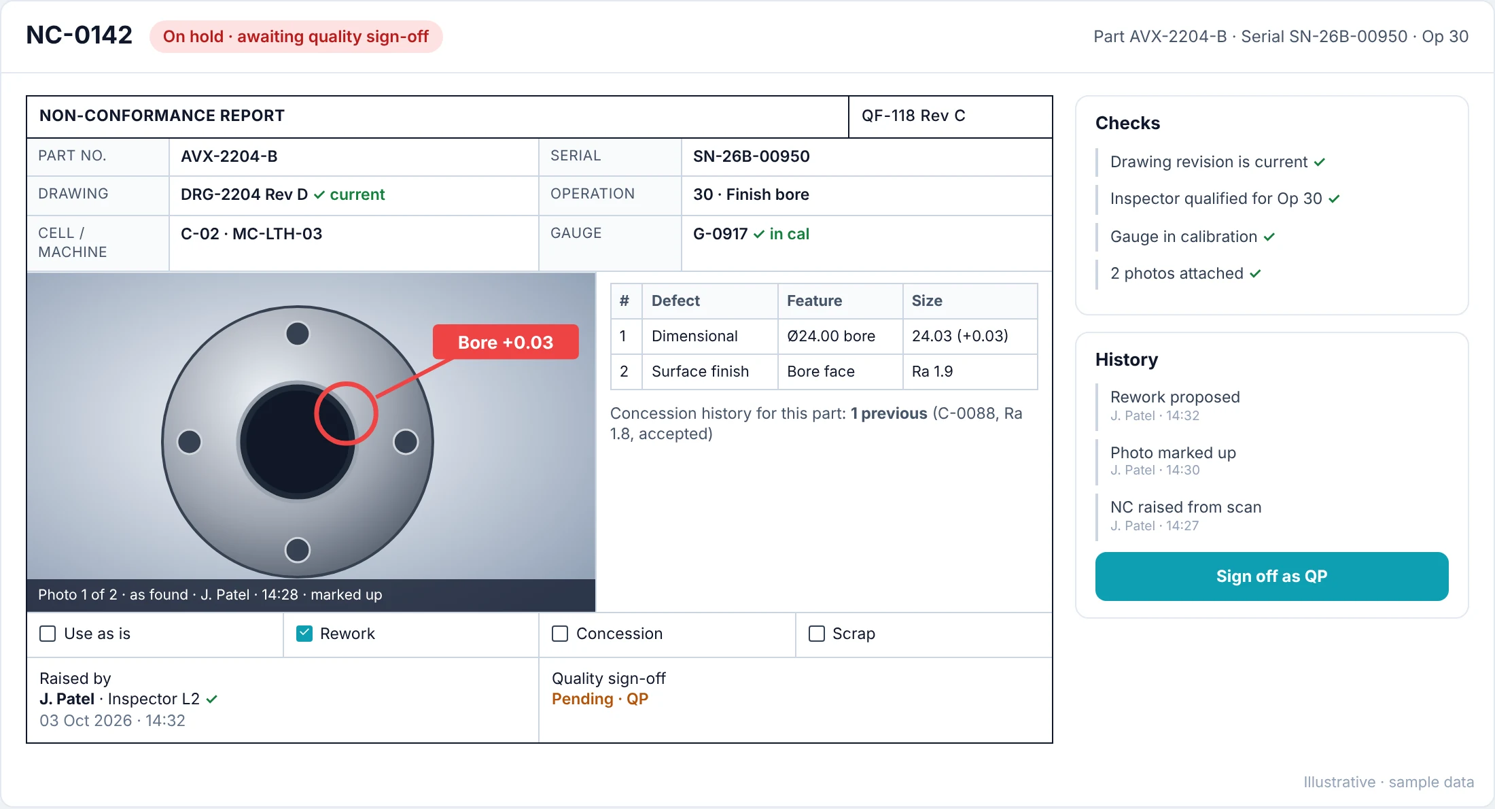Select the Concession checkbox
Screen dimensions: 1495x809
coord(560,634)
